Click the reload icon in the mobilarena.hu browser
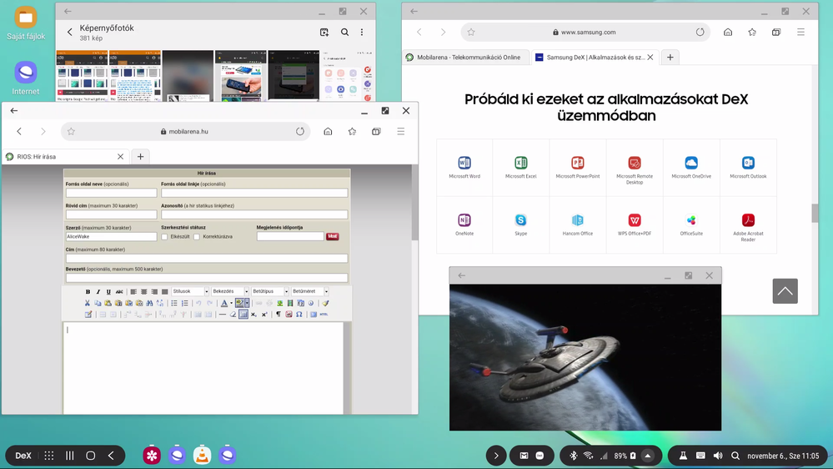833x469 pixels. pyautogui.click(x=300, y=131)
